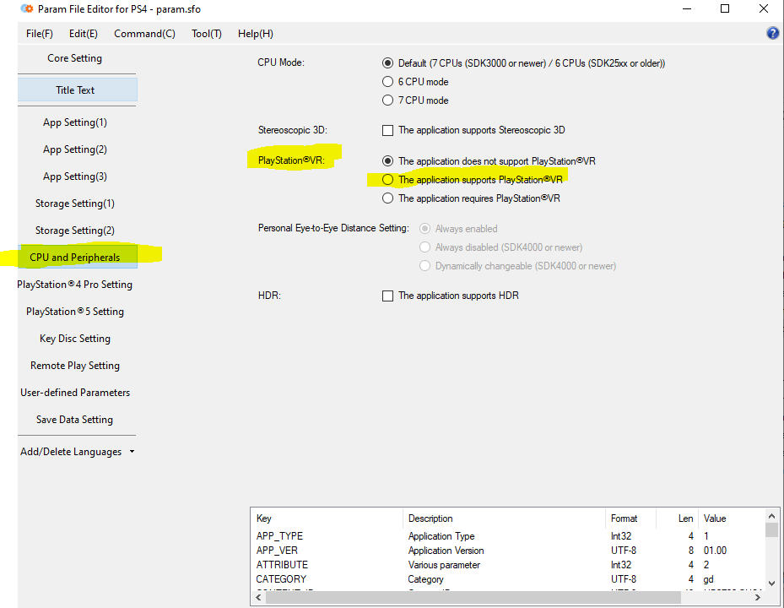The image size is (784, 608).
Task: Open PlayStation 4 Pro Setting page
Action: [75, 285]
